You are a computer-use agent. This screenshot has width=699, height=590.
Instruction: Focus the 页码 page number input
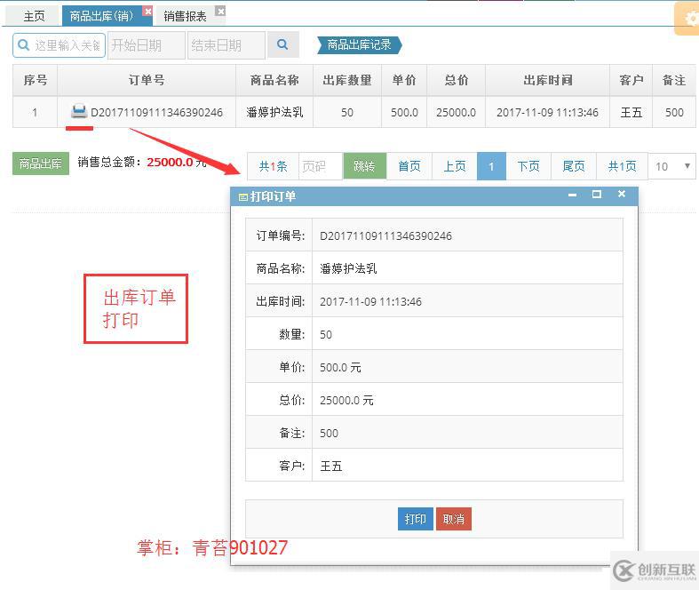[x=321, y=166]
